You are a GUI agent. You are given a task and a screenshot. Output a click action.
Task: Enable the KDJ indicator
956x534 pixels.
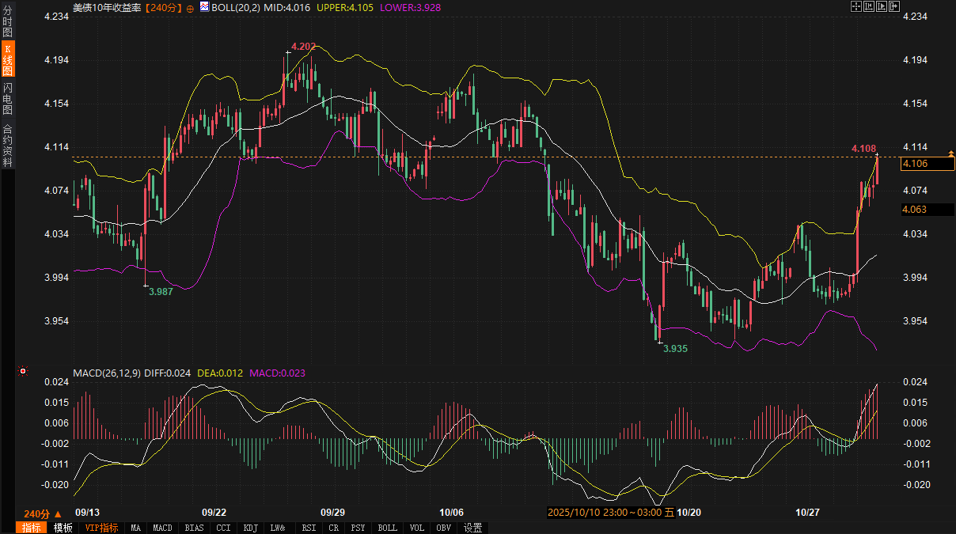click(251, 528)
